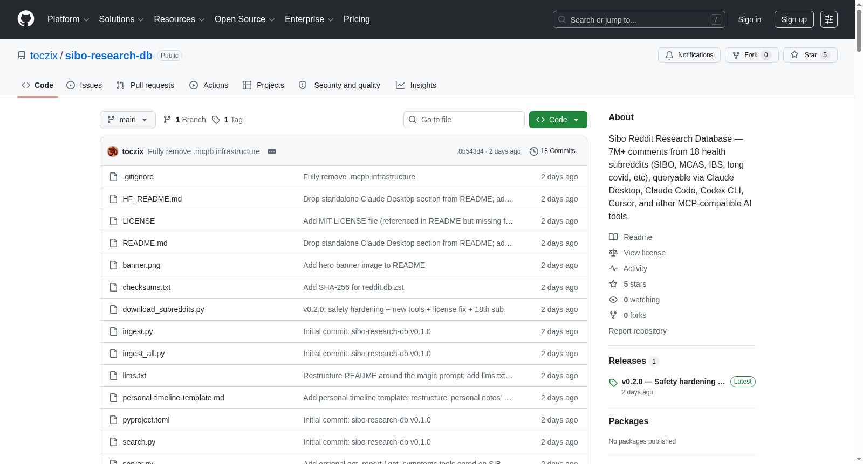Click the Sign in link
The width and height of the screenshot is (863, 464).
point(750,19)
